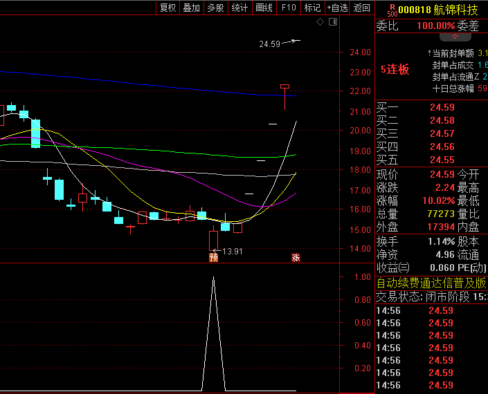Click 买五 bid price 24.55
The width and height of the screenshot is (488, 394).
point(442,160)
